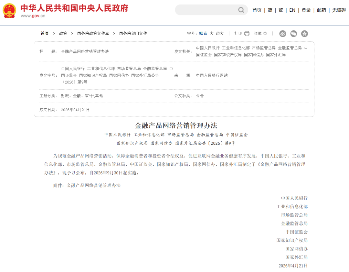
Task: Share the page via WeChat icon
Action: pos(293,34)
